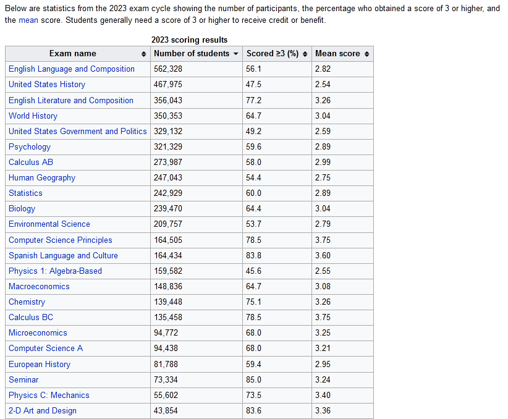508x419 pixels.
Task: Open the Seminar exam link
Action: tap(23, 380)
